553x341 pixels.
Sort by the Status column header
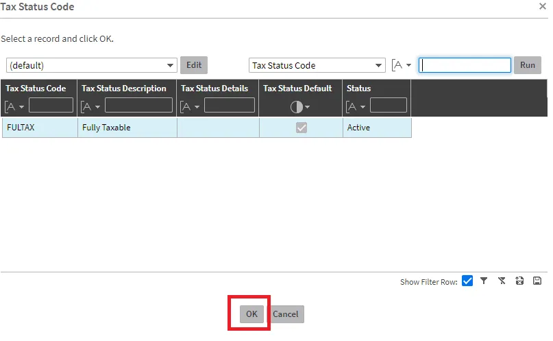(358, 89)
